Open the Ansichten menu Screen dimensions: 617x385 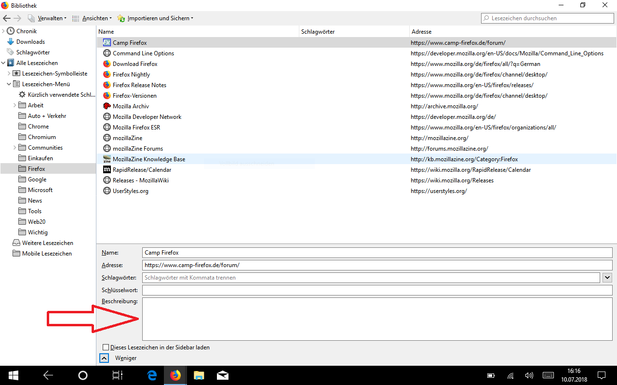(92, 18)
